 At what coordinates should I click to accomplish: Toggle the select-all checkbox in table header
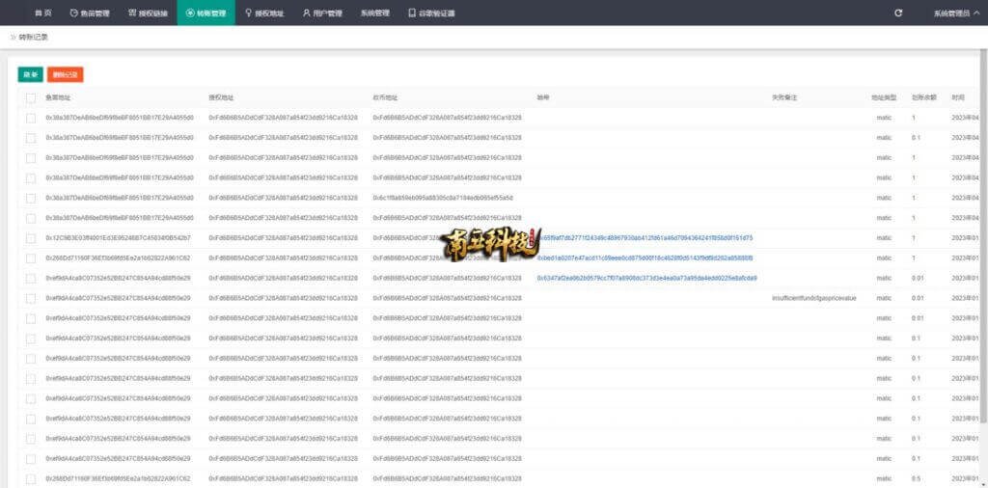(x=31, y=97)
